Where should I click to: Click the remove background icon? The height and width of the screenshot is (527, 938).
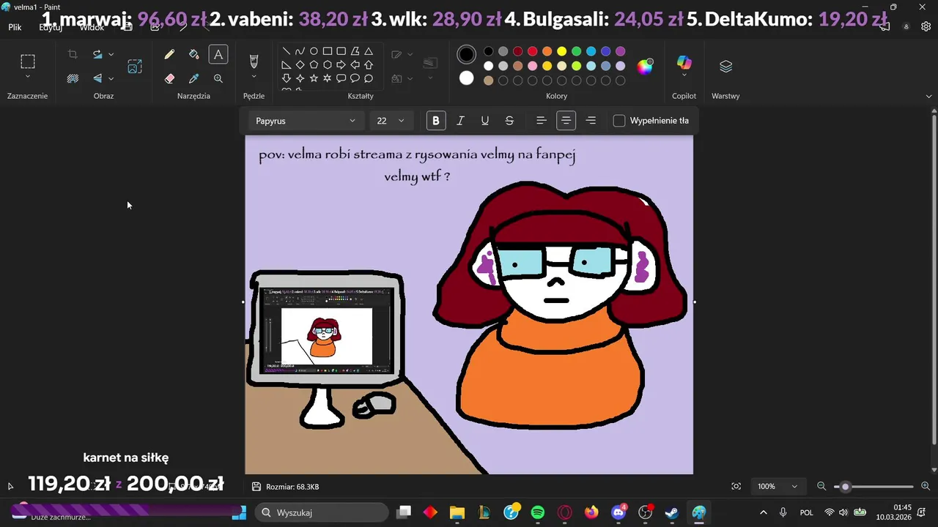[73, 78]
